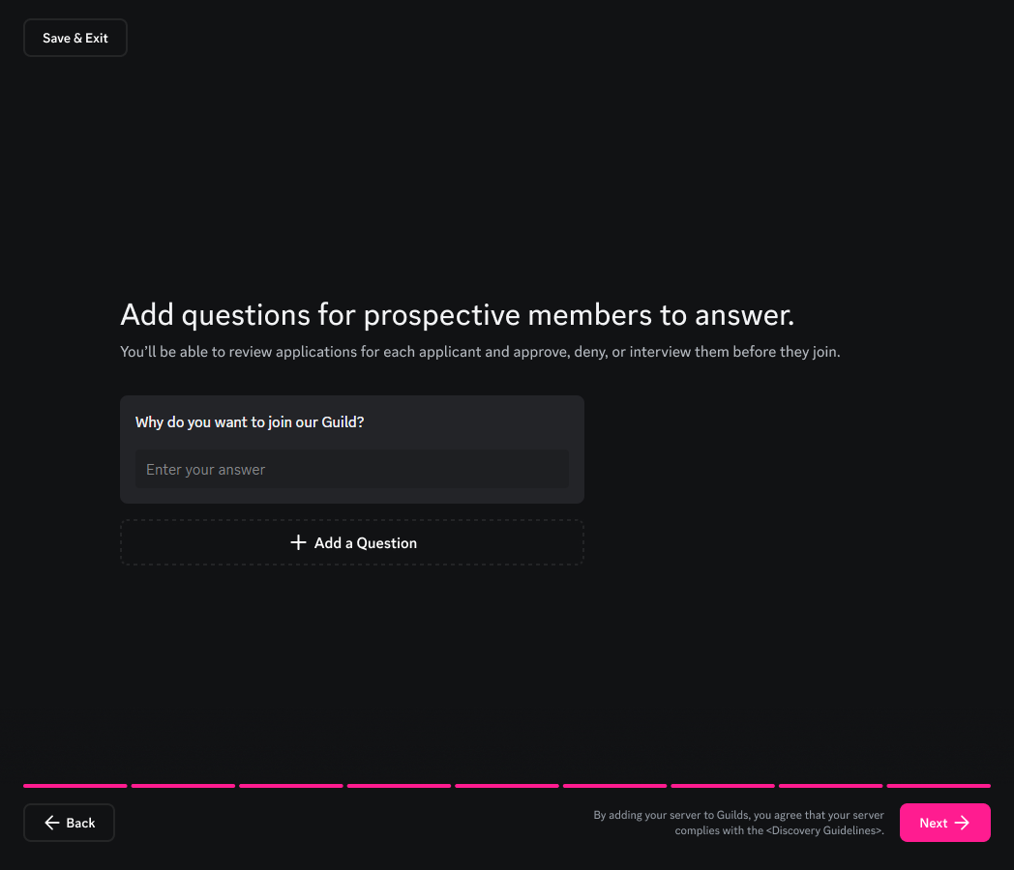
Task: Click the left arrow icon beside Back
Action: (x=52, y=823)
